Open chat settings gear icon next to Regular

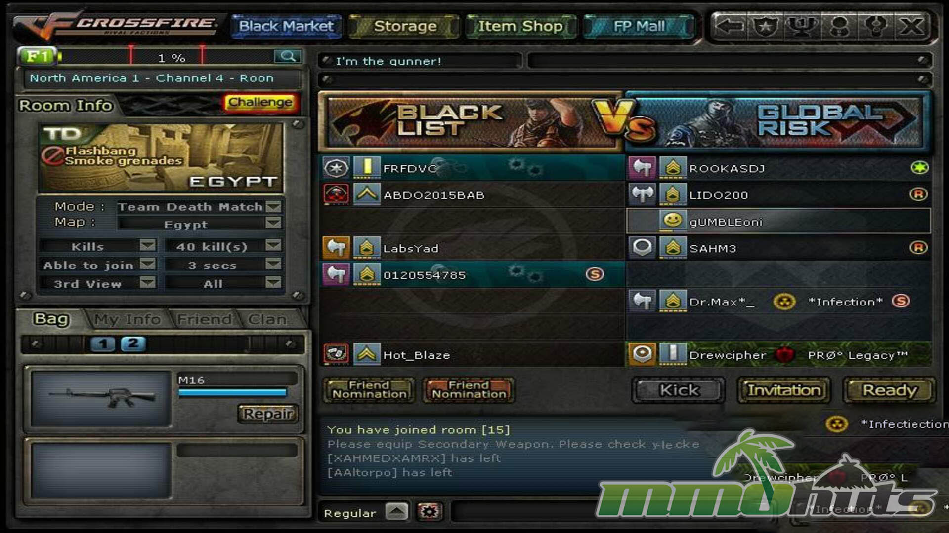click(x=429, y=512)
